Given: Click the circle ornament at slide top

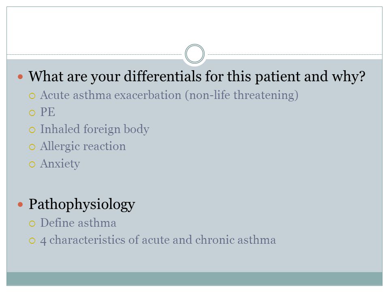Looking at the screenshot, I should pos(194,54).
